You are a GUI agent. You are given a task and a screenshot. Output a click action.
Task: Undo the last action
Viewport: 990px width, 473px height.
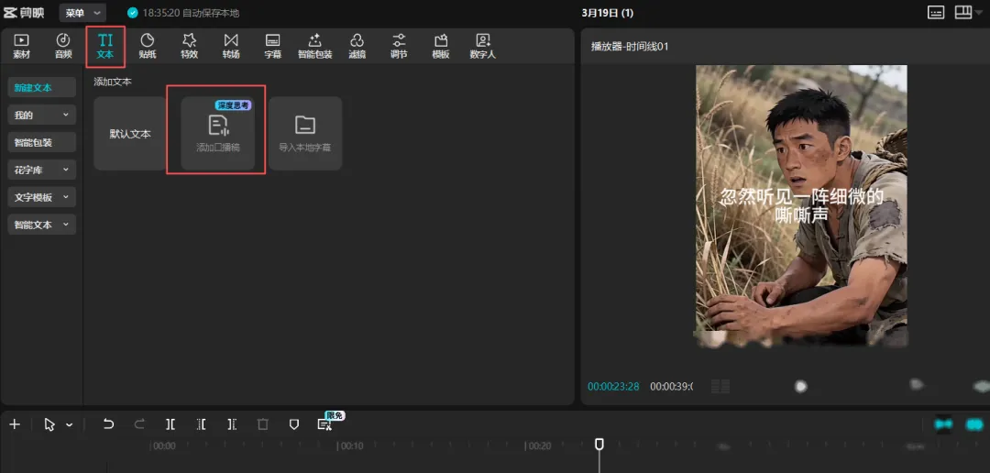[x=108, y=424]
